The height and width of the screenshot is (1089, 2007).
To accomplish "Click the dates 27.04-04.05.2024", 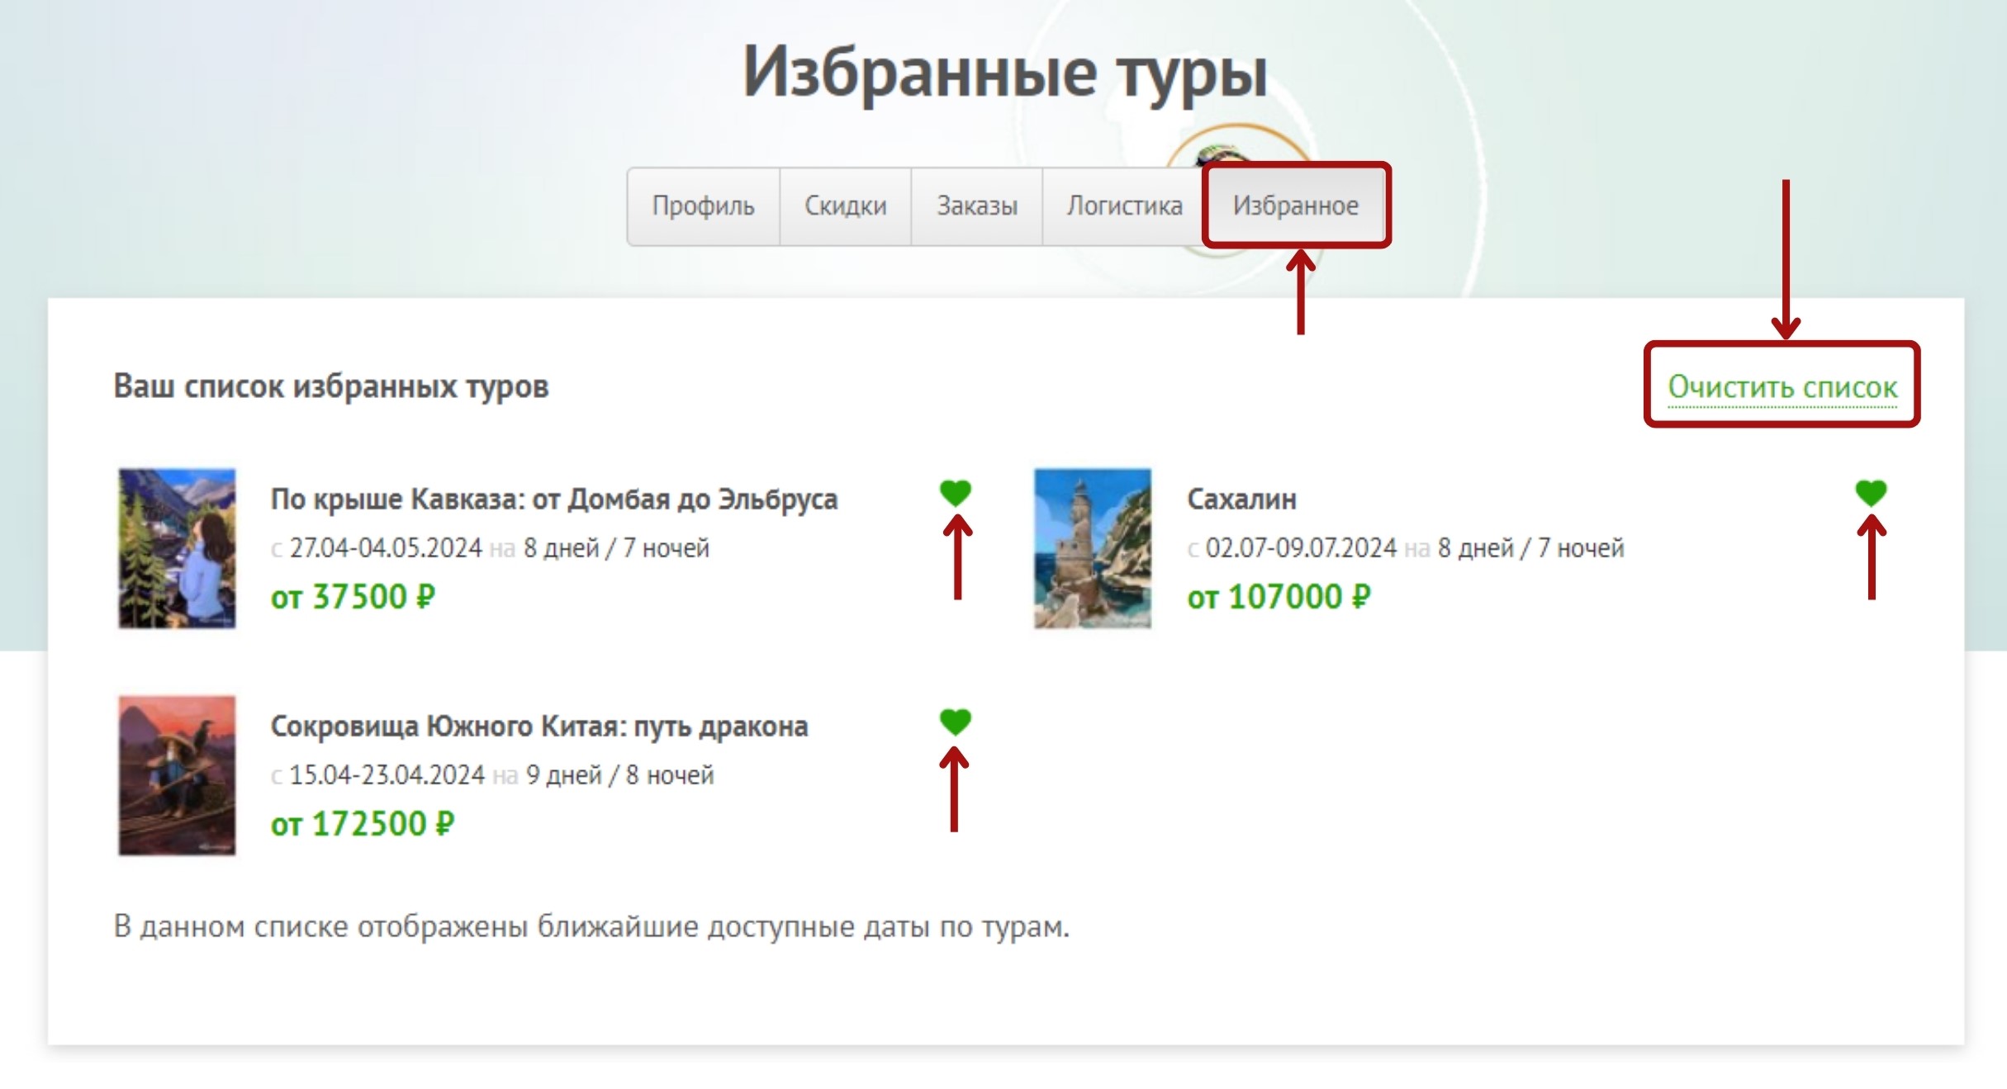I will [x=385, y=548].
